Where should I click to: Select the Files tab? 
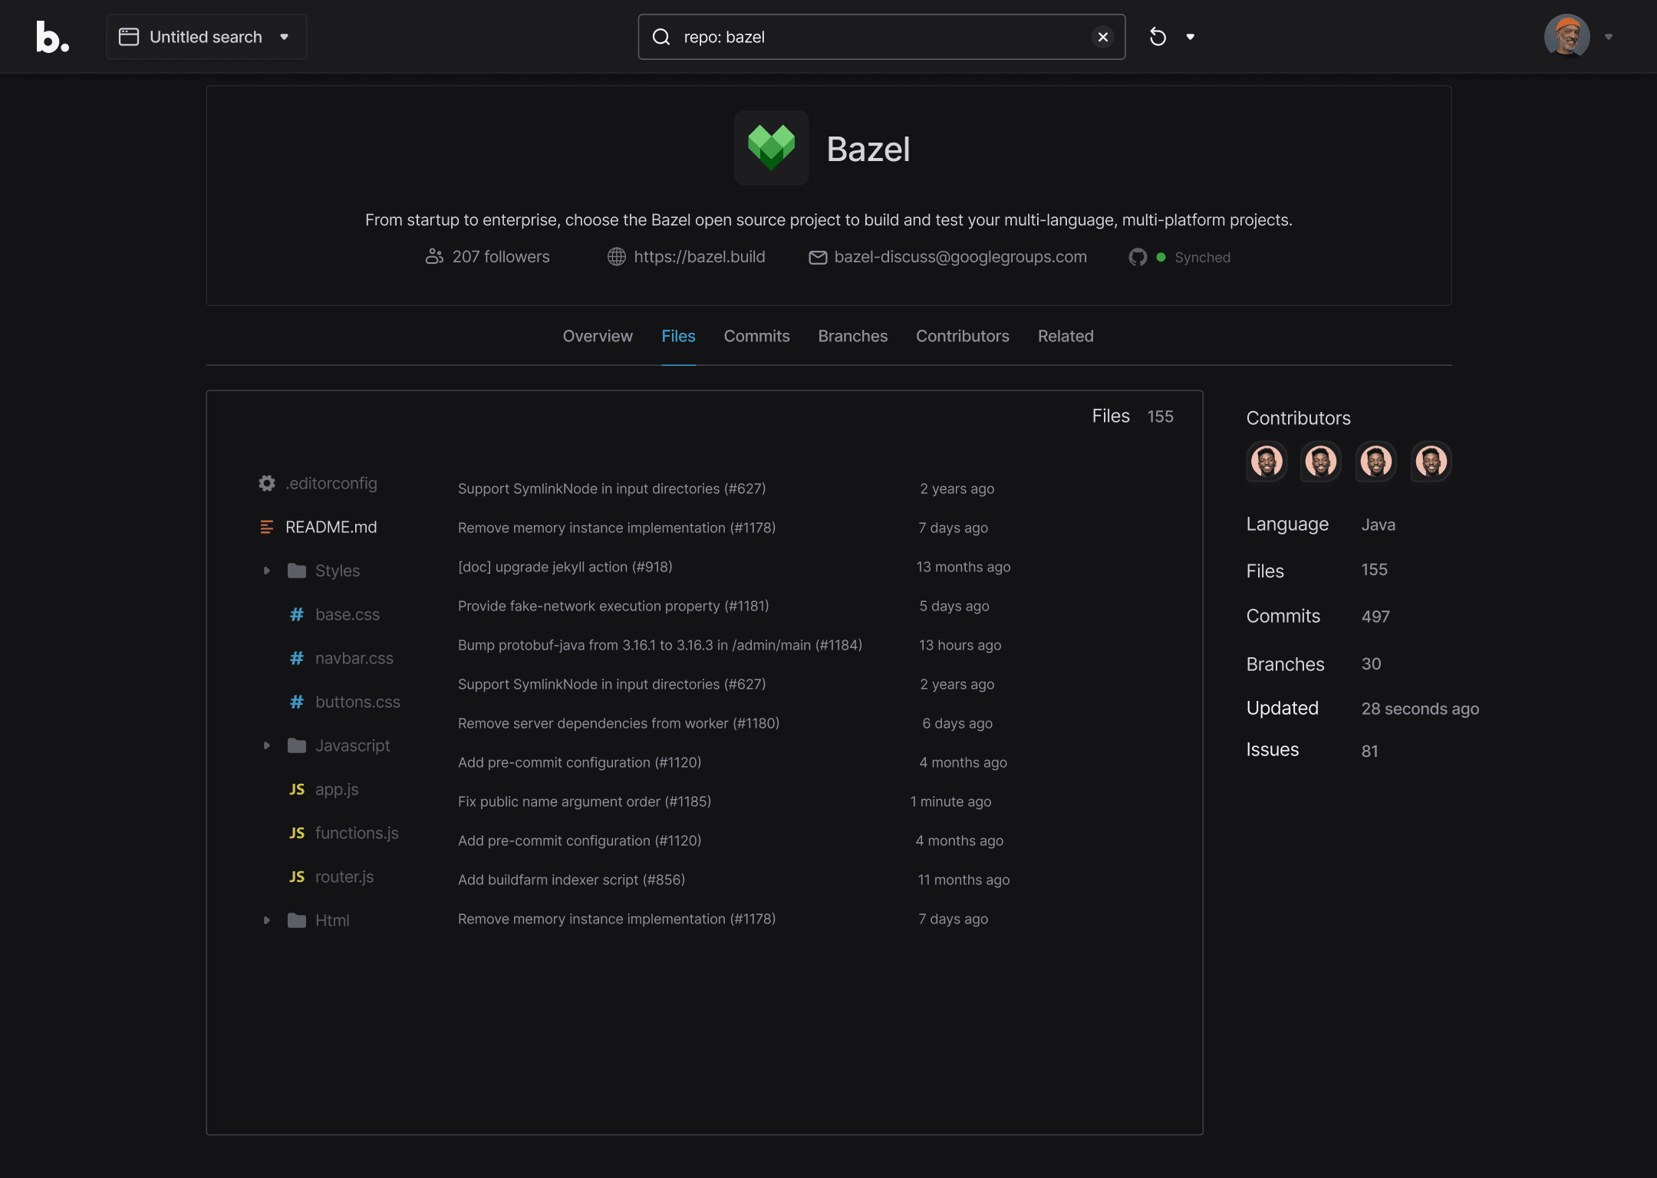[x=678, y=336]
